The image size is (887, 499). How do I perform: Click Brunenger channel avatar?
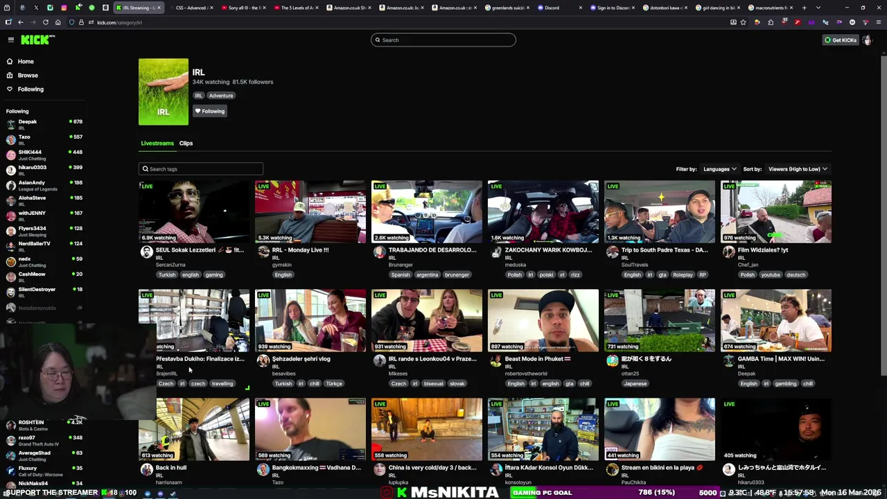379,252
